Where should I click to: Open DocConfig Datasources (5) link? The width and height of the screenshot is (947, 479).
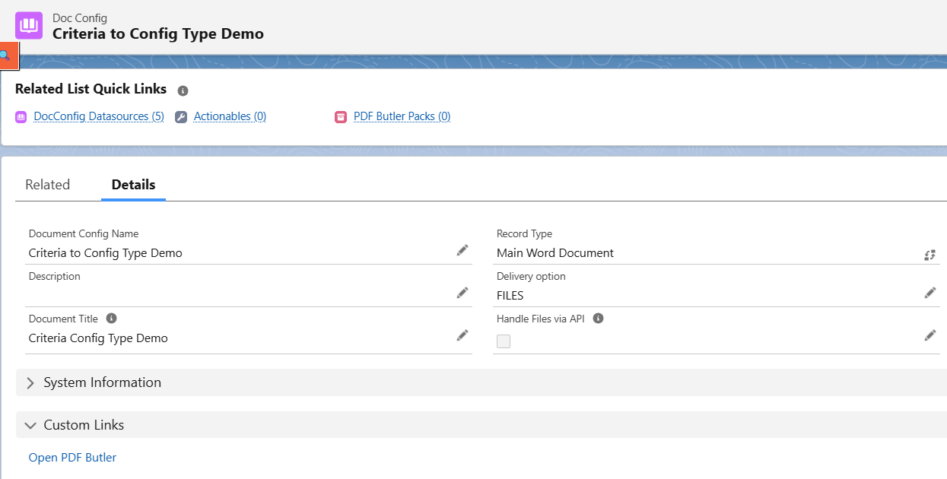pyautogui.click(x=99, y=116)
